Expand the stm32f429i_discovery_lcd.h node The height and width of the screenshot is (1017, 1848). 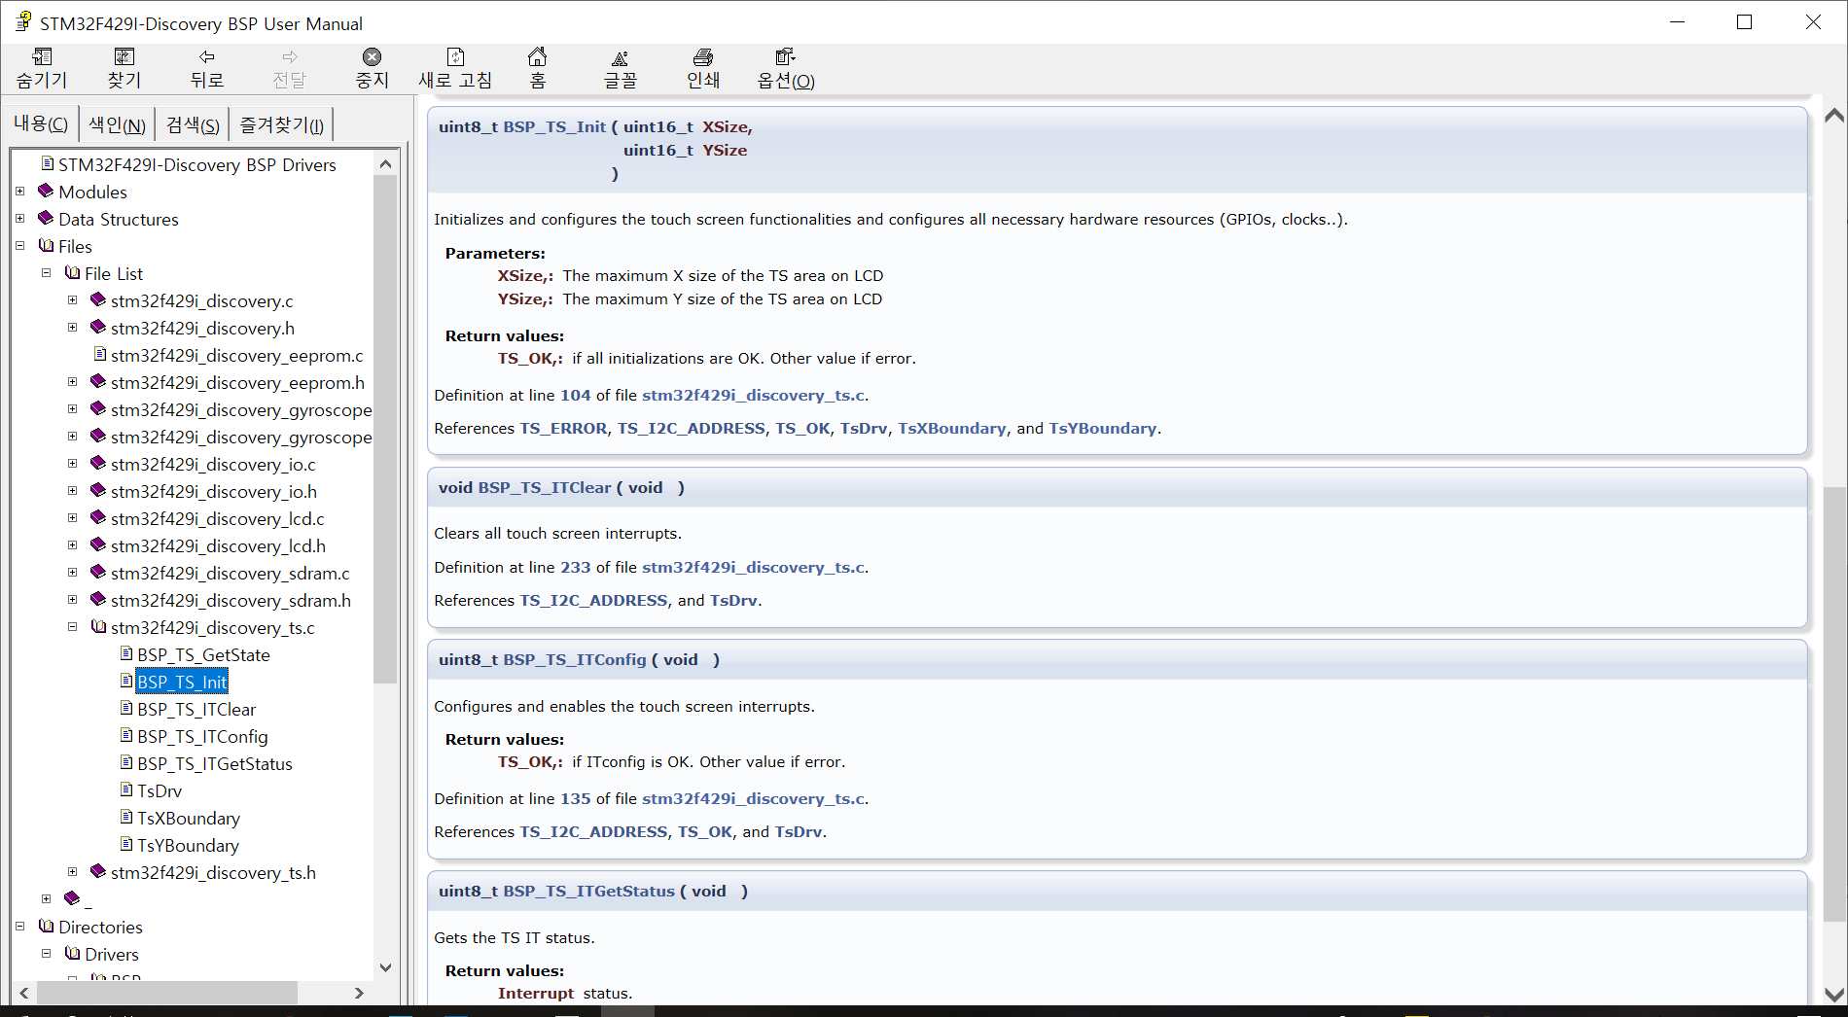(x=72, y=545)
